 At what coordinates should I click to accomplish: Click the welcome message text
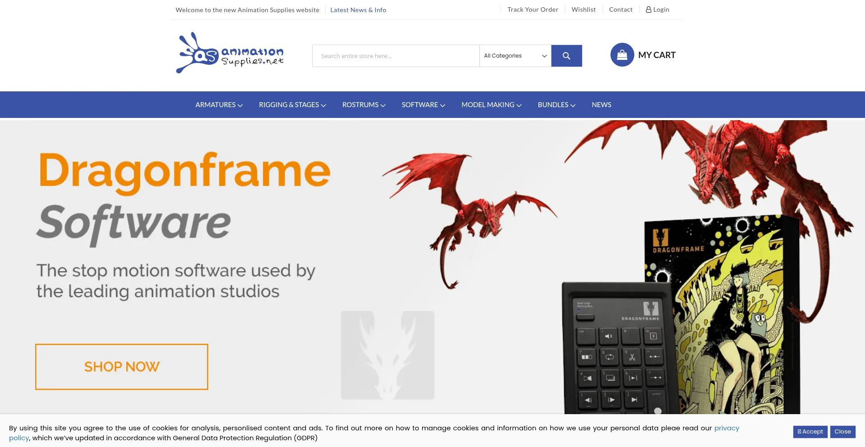pos(247,10)
